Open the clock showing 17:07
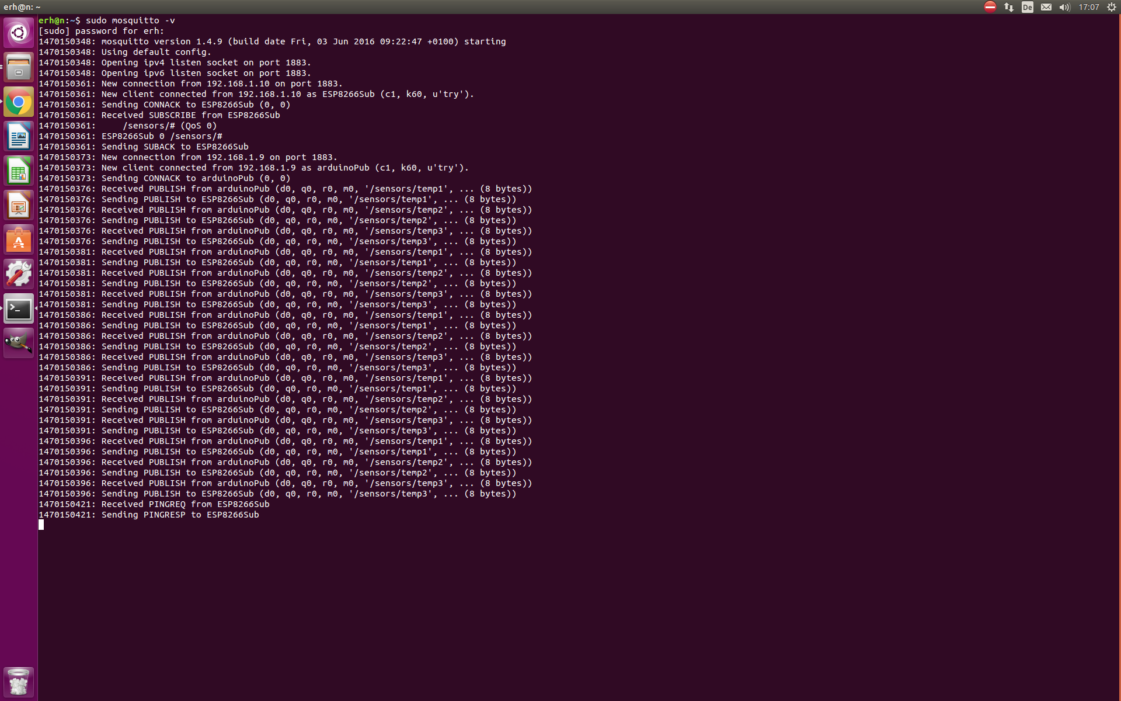This screenshot has height=701, width=1121. [x=1089, y=7]
